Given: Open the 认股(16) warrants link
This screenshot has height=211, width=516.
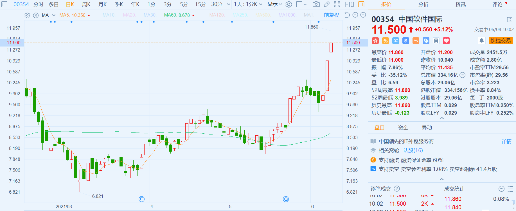Looking at the screenshot, I should (x=413, y=150).
